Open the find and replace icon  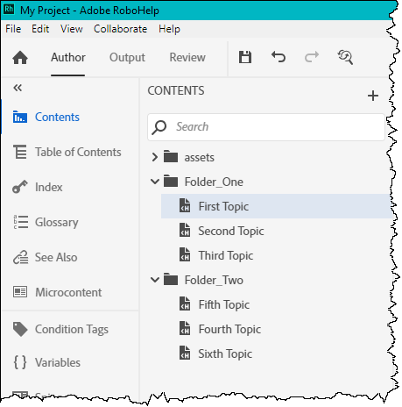click(345, 57)
